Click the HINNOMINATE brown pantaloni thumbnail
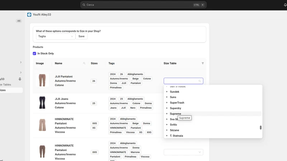The height and width of the screenshot is (161, 287). click(42, 151)
